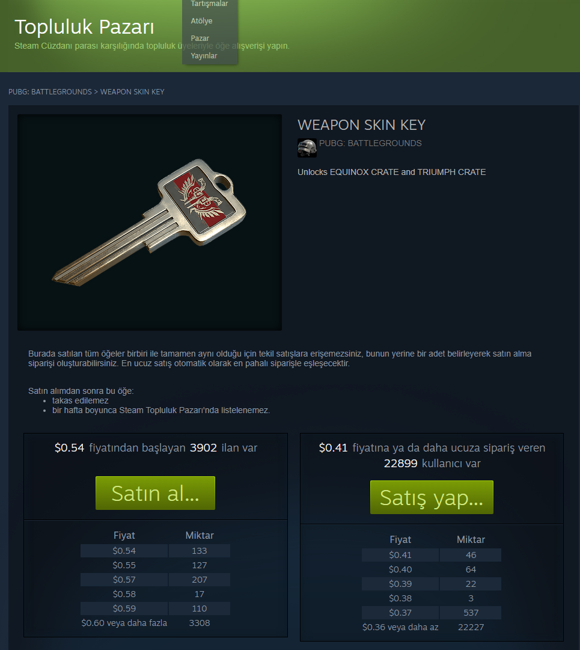Select the $0.37 buy order row
580x650 pixels.
click(x=432, y=612)
